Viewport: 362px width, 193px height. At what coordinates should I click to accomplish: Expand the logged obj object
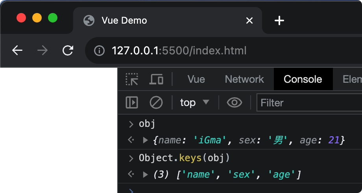(145, 140)
